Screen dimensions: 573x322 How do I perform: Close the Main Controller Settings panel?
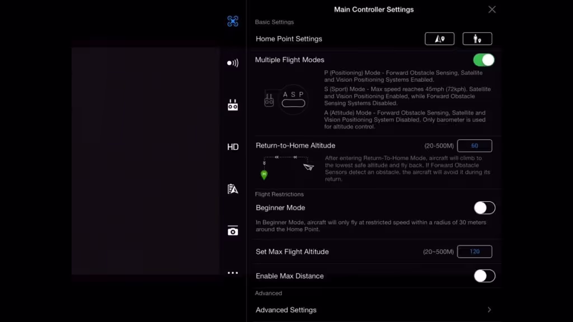tap(492, 10)
